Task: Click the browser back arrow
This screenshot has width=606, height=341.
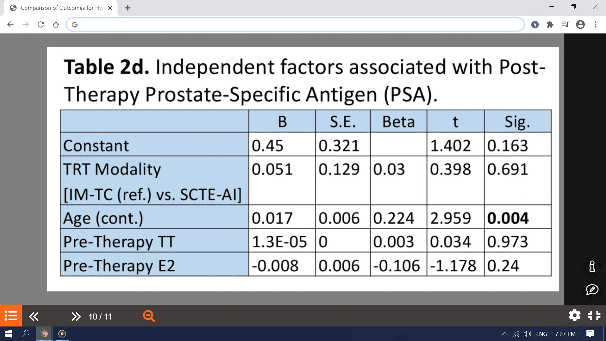Action: click(10, 24)
